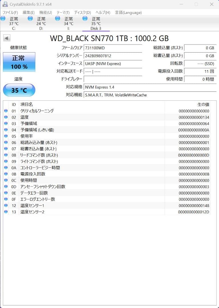The width and height of the screenshot is (219, 308).
Task: Click status dot for クリティカルワーニング row
Action: 6,111
